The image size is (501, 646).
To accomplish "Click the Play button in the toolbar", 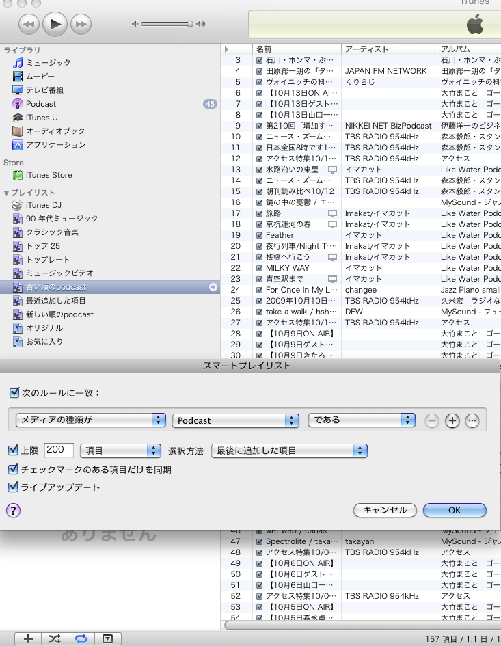I will click(55, 25).
